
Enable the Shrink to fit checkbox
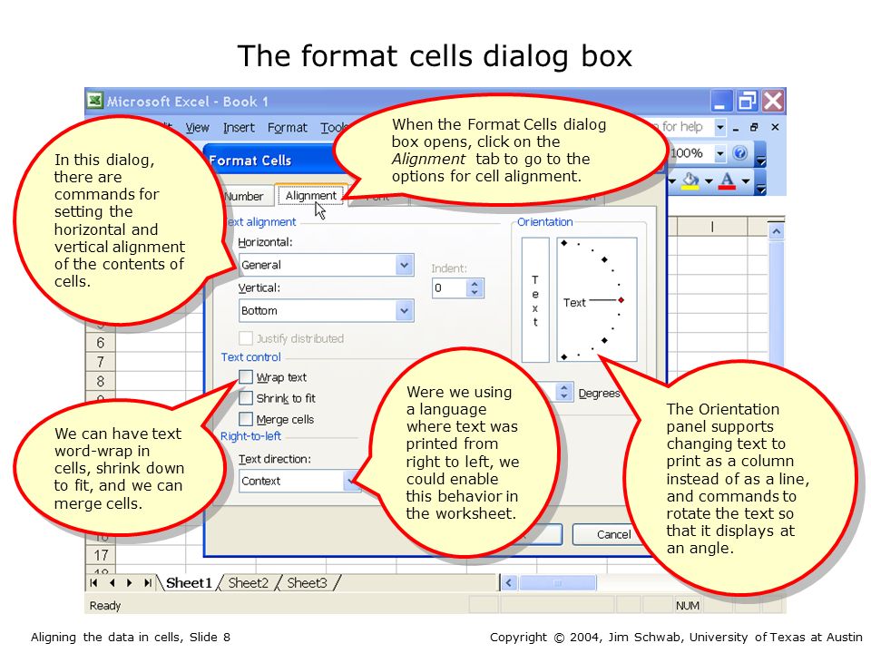click(x=246, y=398)
